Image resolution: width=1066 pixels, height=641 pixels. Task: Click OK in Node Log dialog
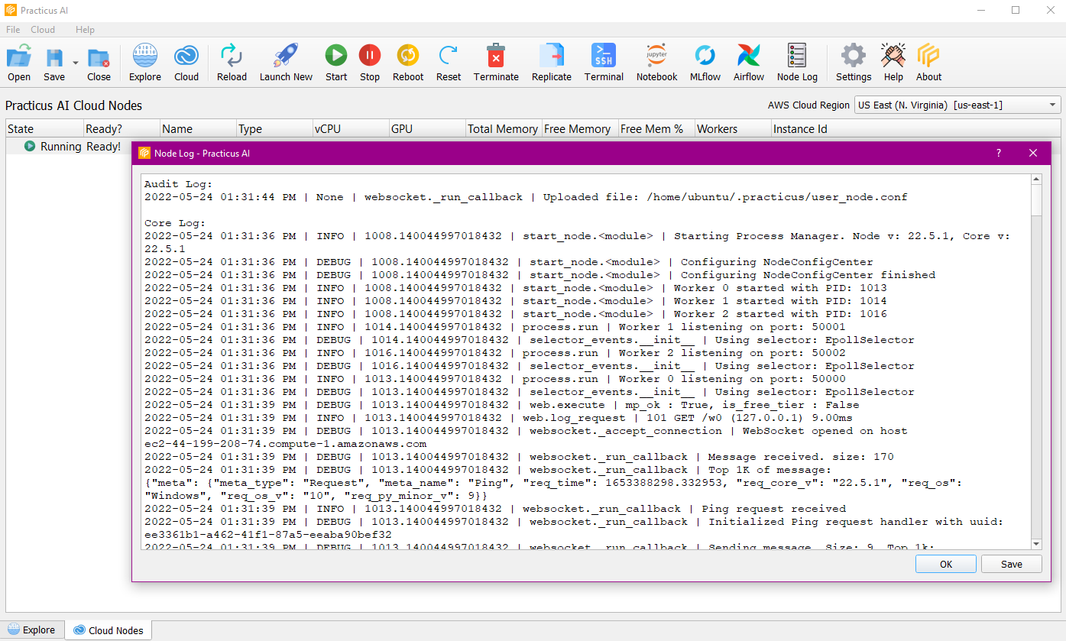pos(946,564)
